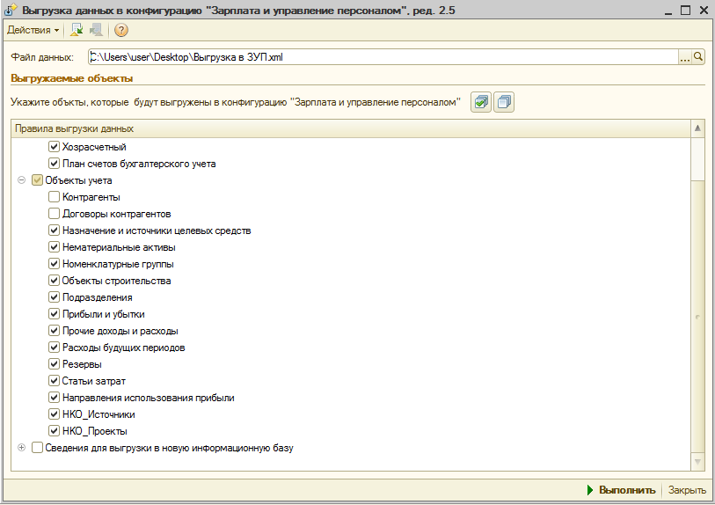715x505 pixels.
Task: Check all objects with the green-checkmark icon
Action: point(481,102)
